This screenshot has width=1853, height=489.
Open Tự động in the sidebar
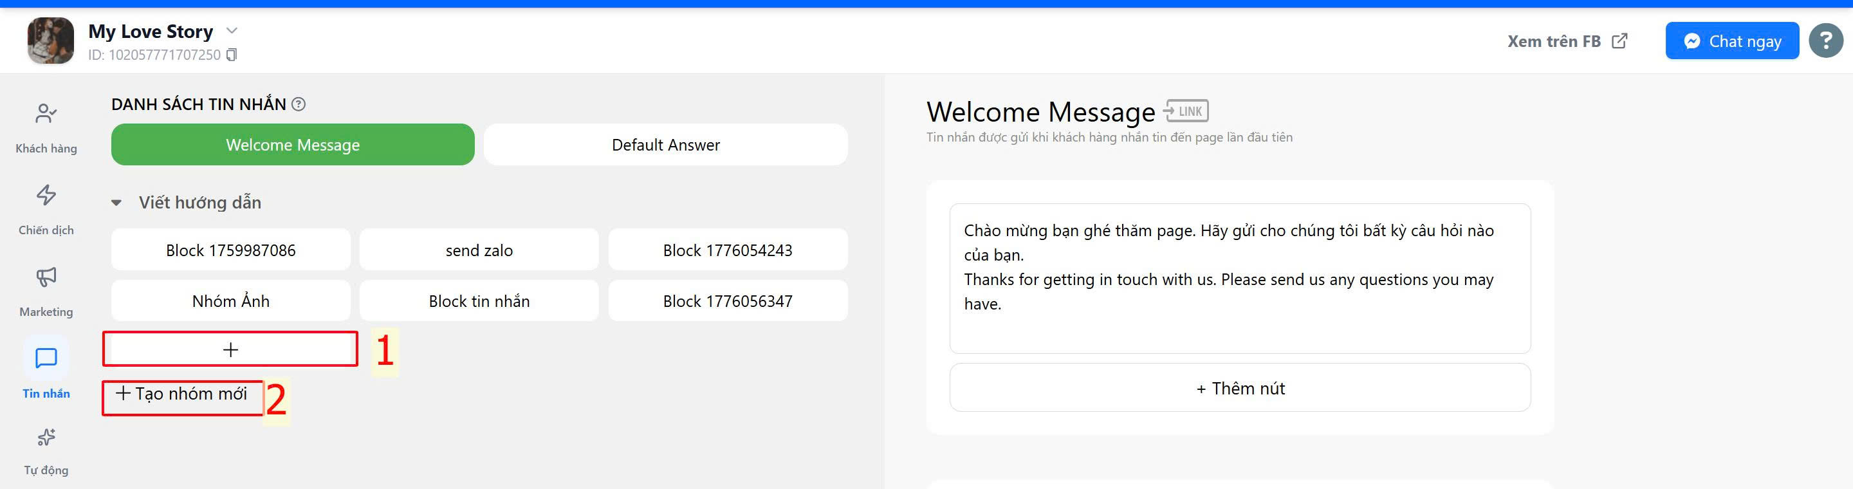(46, 452)
